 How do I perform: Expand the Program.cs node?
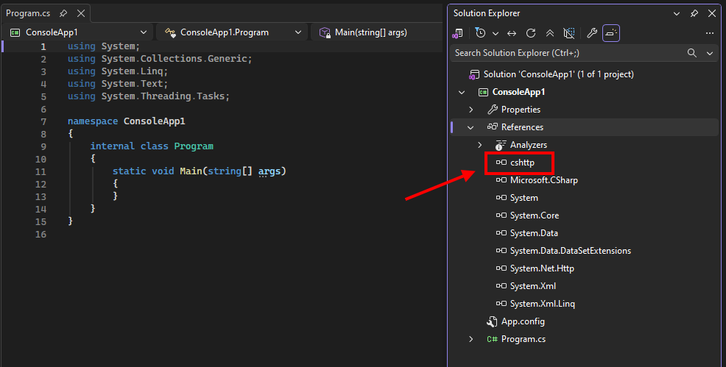471,339
